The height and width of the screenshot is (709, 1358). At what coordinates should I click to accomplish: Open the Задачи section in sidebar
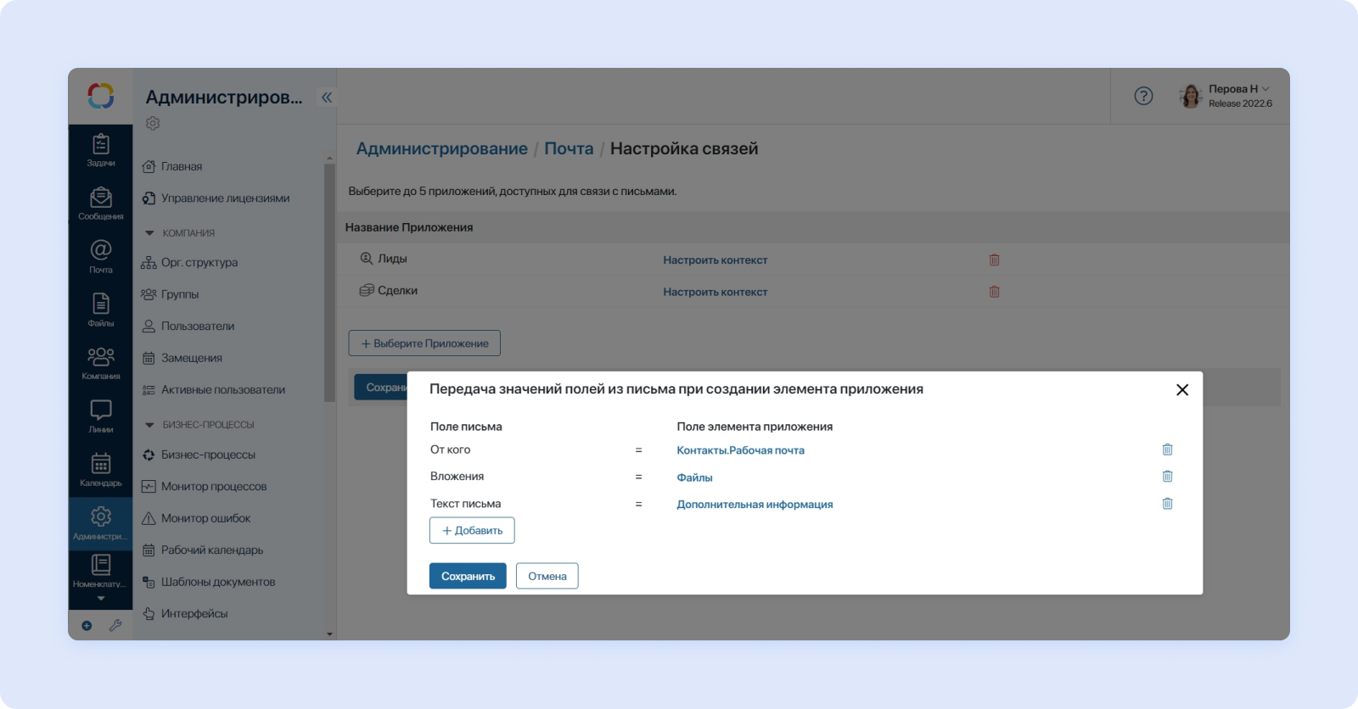click(x=100, y=150)
